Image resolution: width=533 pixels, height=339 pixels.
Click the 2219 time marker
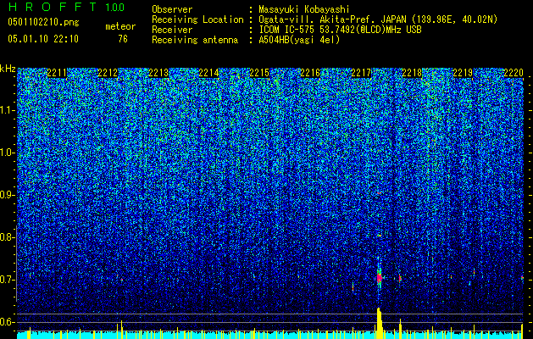pyautogui.click(x=463, y=73)
